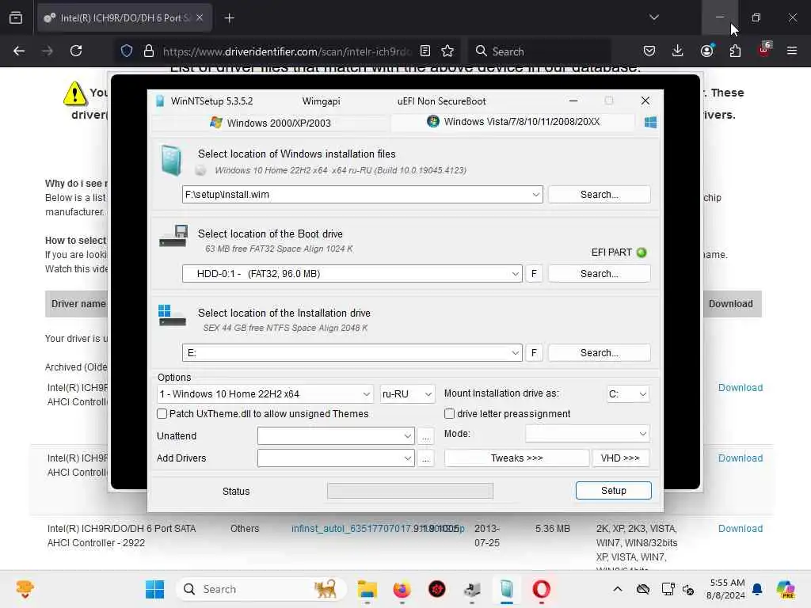Reload the driveridentifier page

coord(76,51)
